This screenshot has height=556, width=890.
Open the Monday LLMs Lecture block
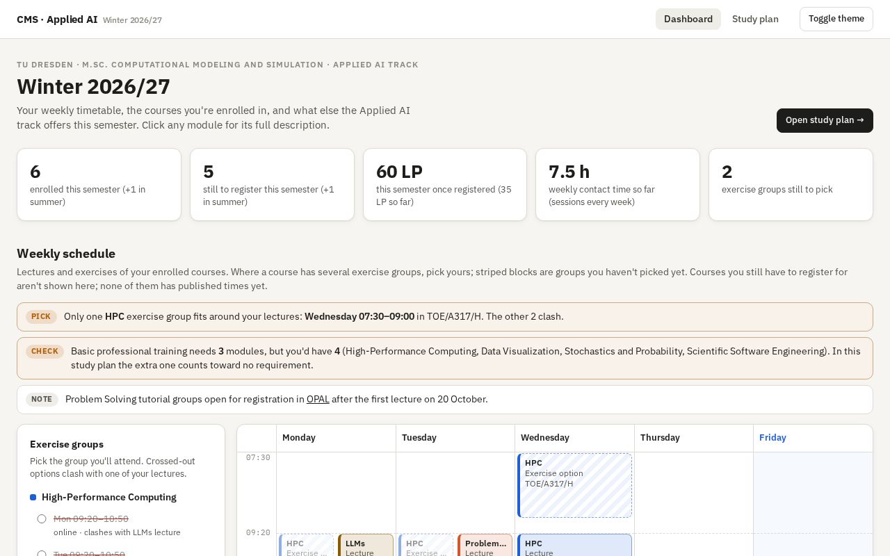pos(366,546)
